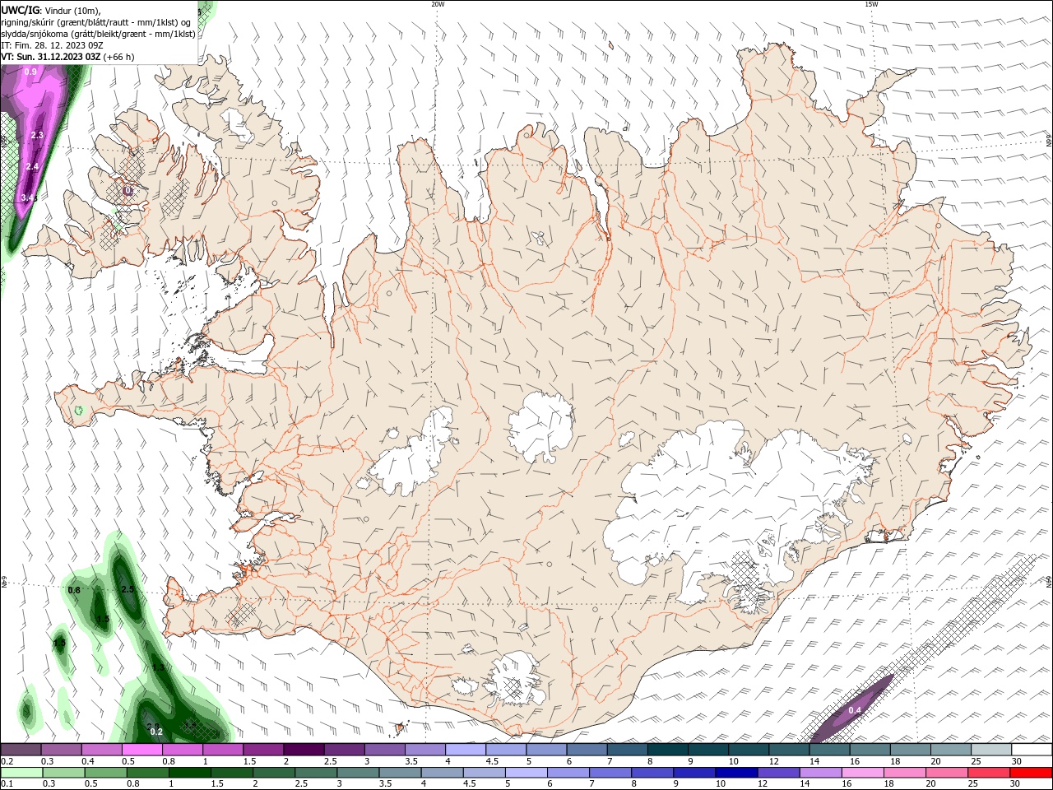
Task: Select the valid time line 'VT: Sun. 31.12.2023 03Z'
Action: tap(51, 57)
